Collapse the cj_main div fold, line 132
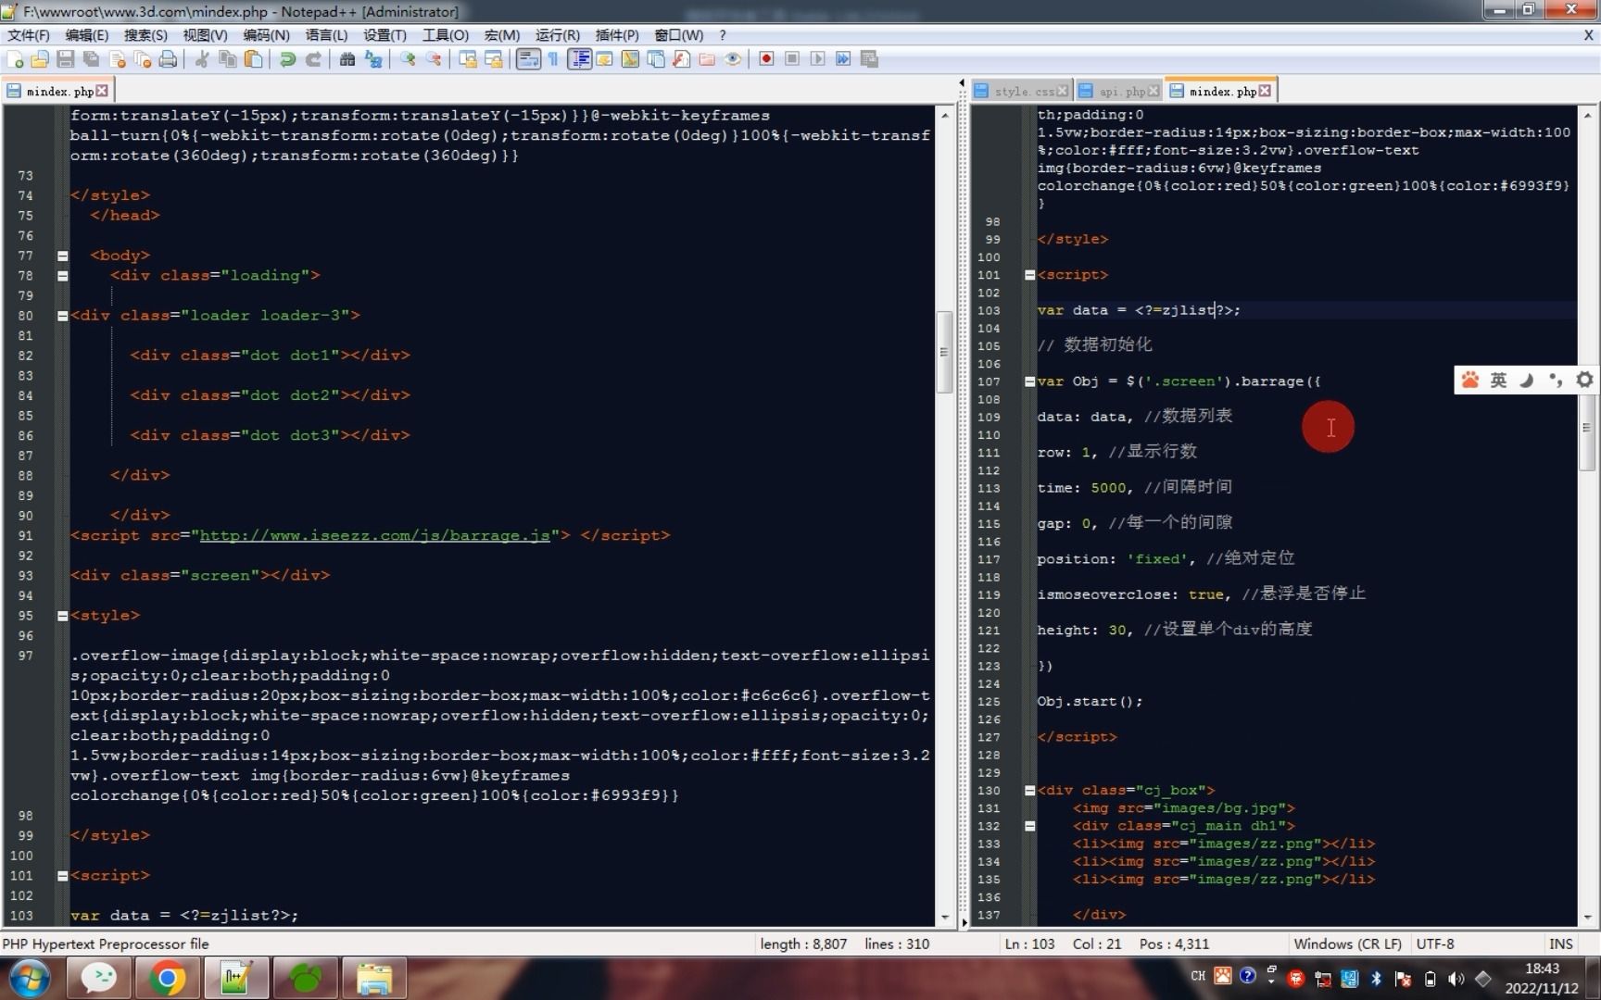Viewport: 1601px width, 1000px height. click(x=1029, y=826)
